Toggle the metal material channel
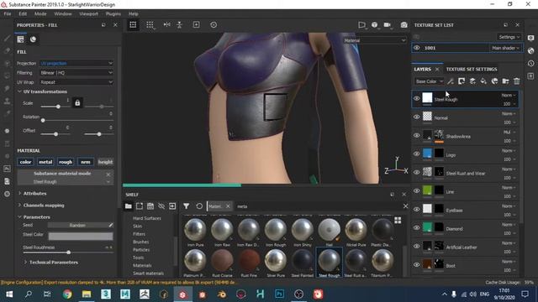This screenshot has width=538, height=302. [45, 162]
